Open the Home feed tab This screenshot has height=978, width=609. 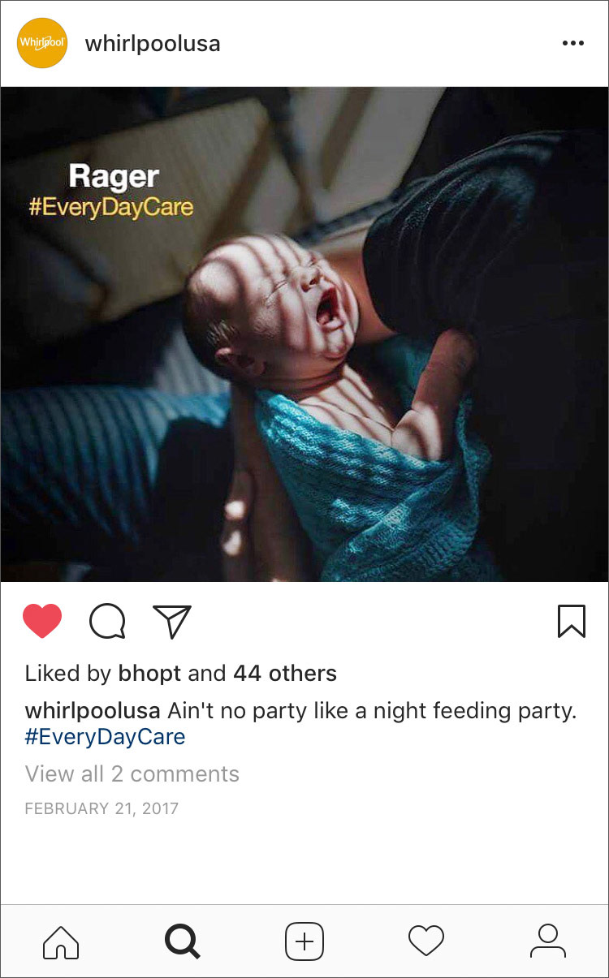tap(61, 941)
